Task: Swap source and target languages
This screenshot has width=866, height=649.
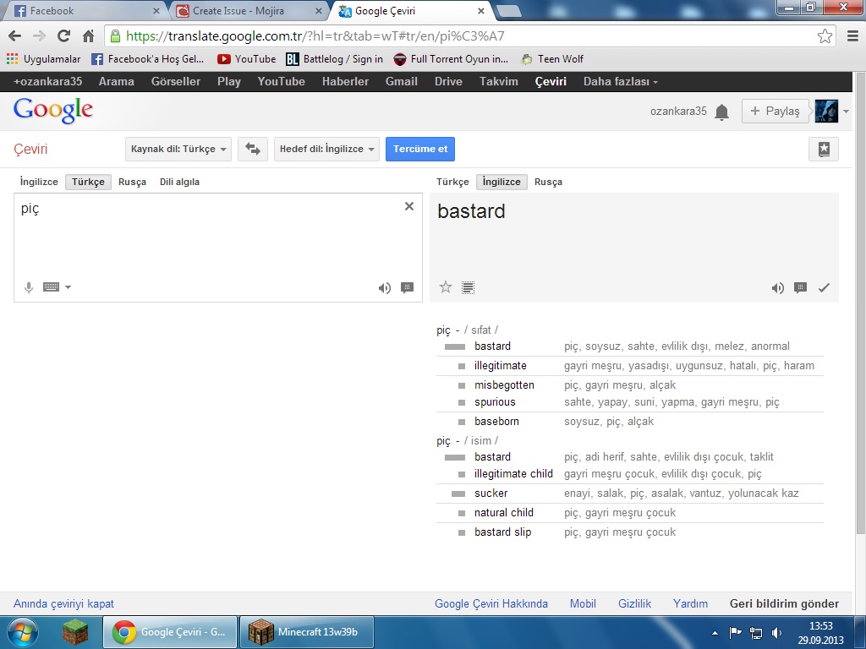Action: [x=252, y=149]
